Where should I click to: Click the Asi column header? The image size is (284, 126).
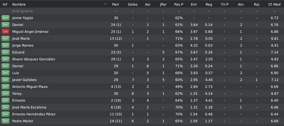(148, 4)
